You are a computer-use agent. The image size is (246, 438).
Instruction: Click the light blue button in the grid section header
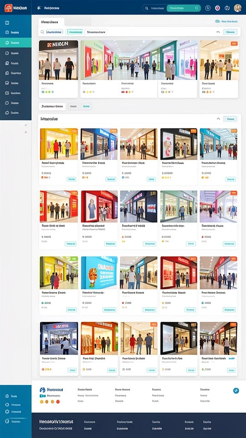pyautogui.click(x=230, y=119)
